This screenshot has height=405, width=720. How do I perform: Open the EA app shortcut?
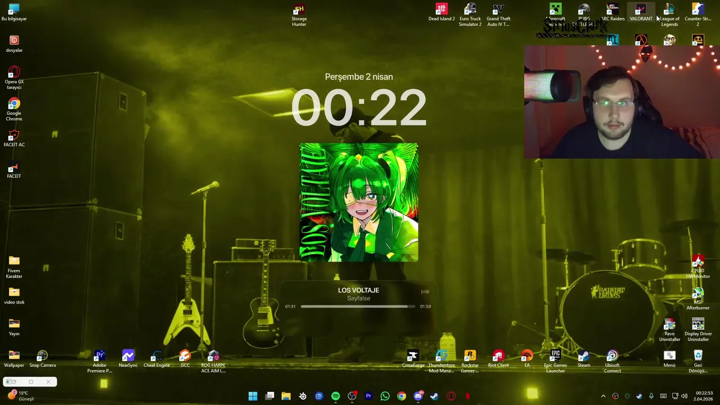click(527, 359)
